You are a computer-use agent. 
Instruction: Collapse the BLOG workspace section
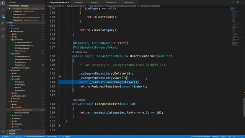[26, 23]
